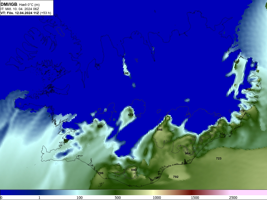Click the map value 804
267x200 pixels.
[x=188, y=153]
